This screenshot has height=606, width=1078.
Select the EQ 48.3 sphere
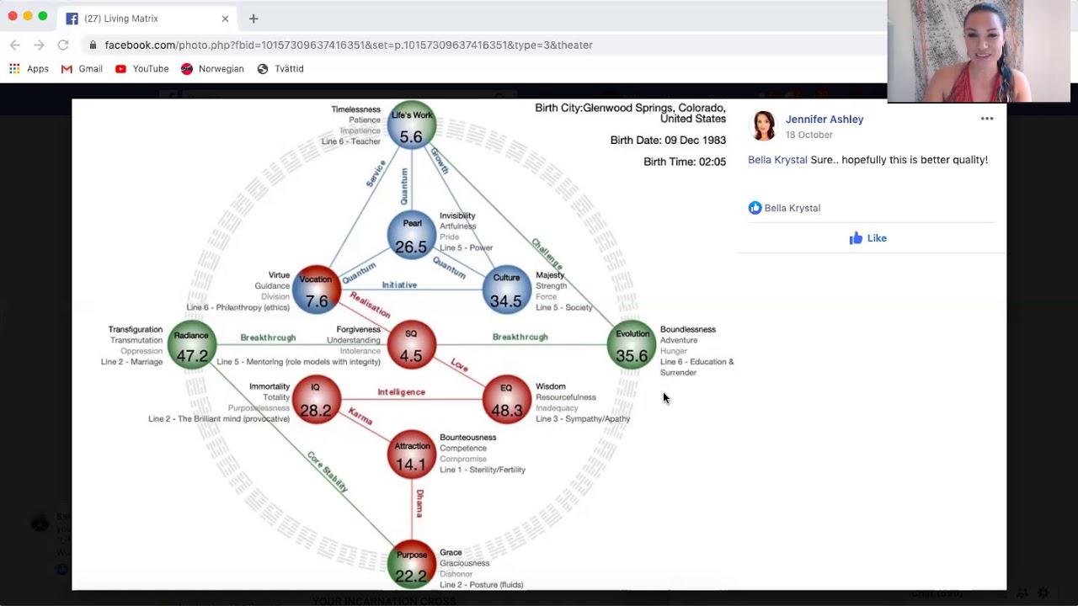(x=507, y=400)
